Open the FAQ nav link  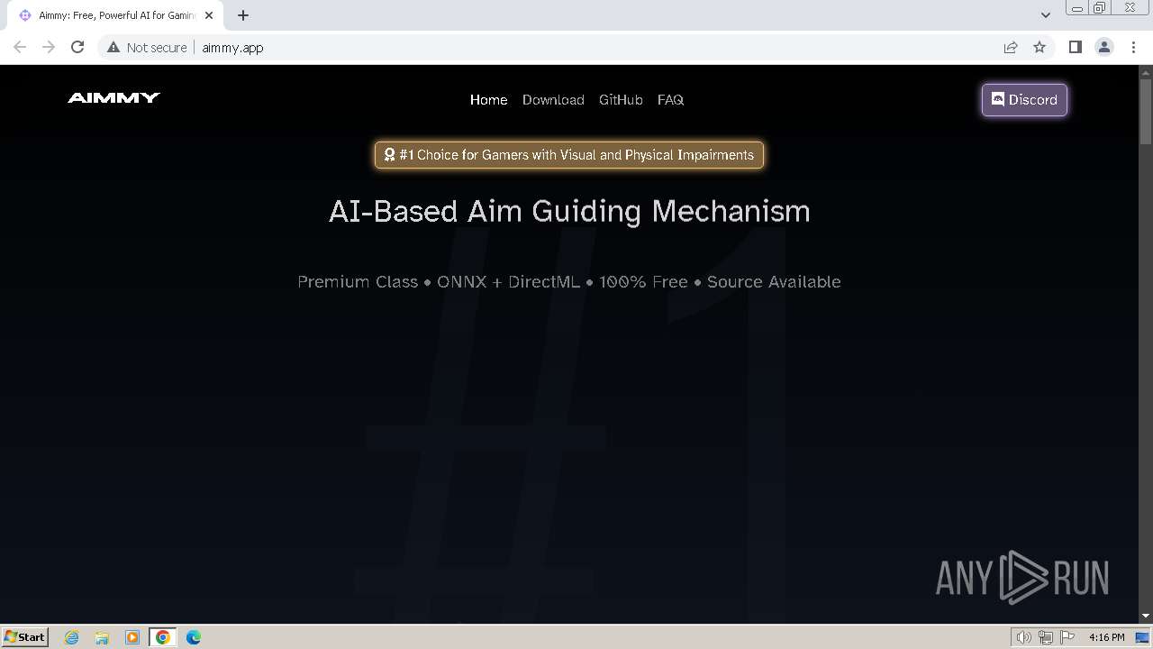[670, 100]
